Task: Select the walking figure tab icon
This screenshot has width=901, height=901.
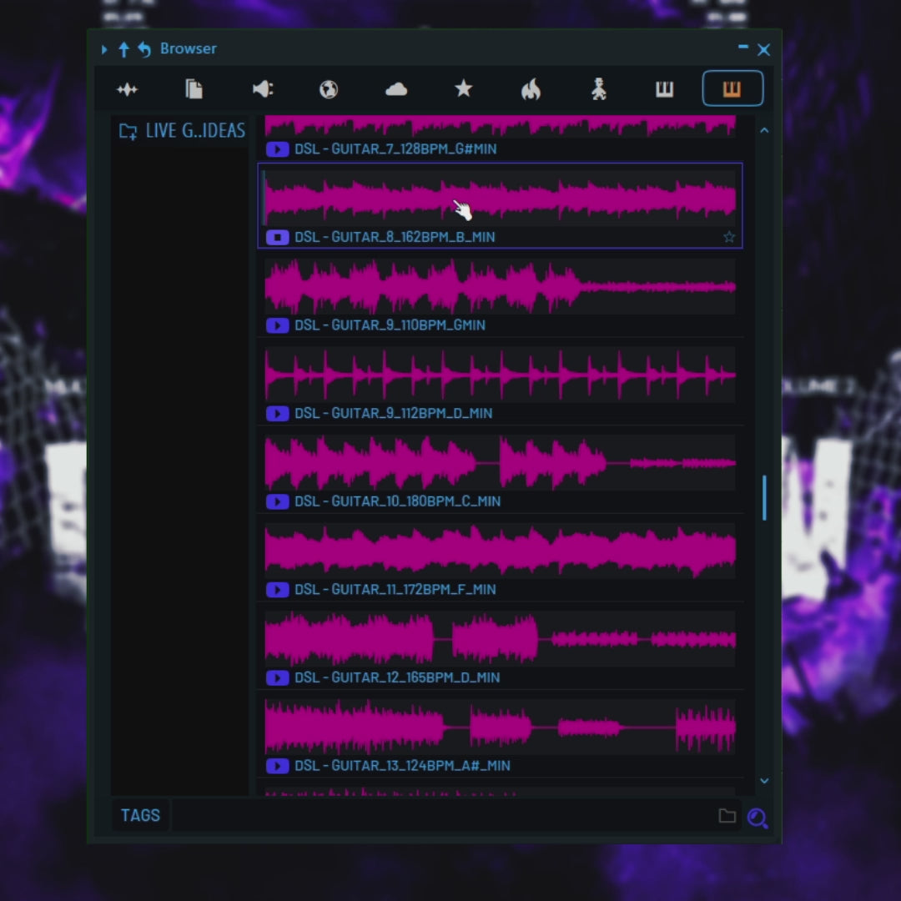Action: (598, 89)
